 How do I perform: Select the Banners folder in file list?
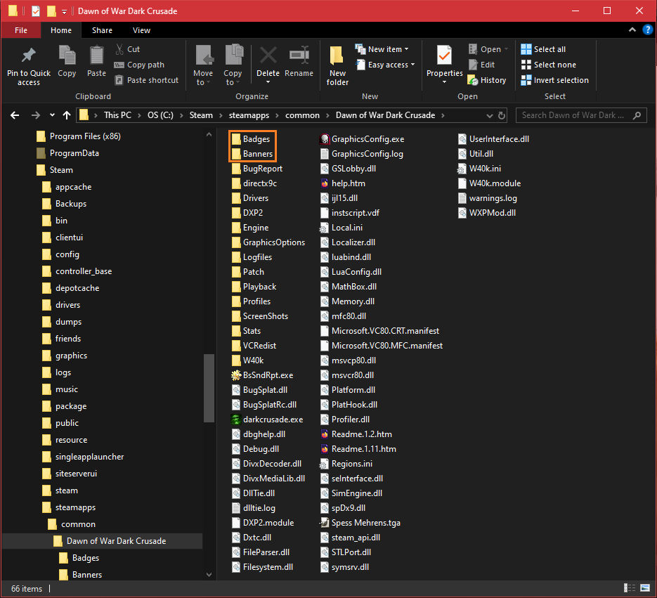(252, 154)
